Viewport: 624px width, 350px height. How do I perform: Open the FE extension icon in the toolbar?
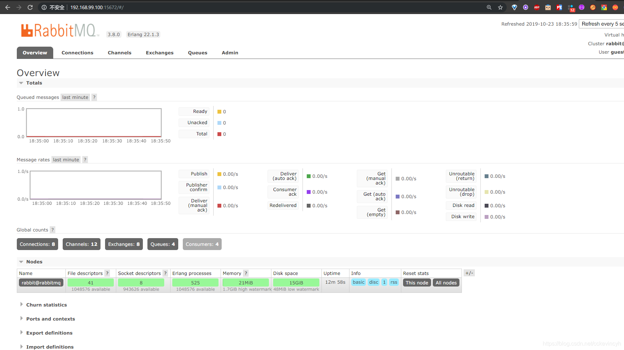tap(559, 7)
